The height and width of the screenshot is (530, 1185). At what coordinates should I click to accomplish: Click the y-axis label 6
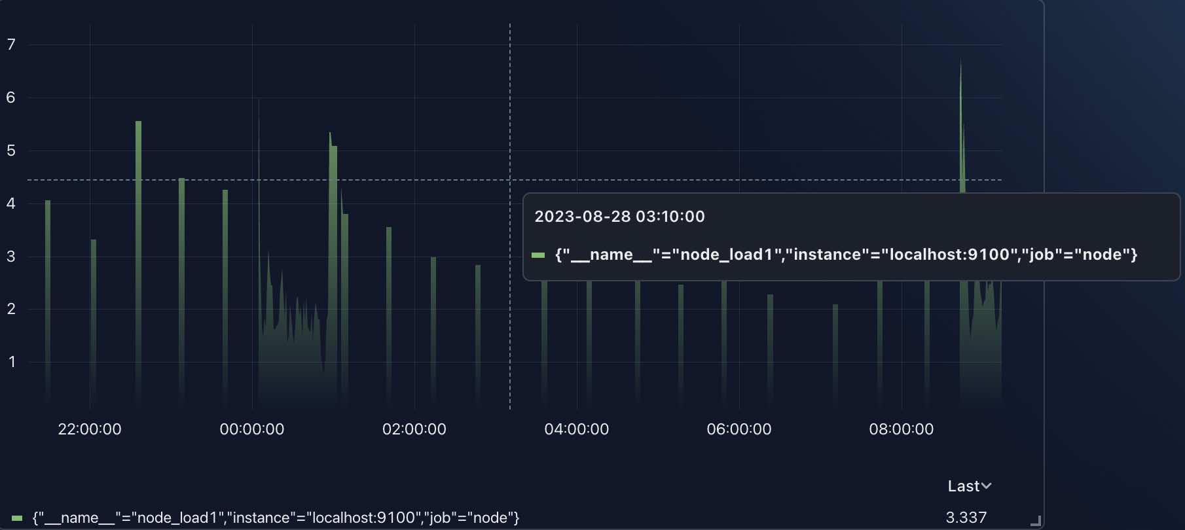point(11,97)
